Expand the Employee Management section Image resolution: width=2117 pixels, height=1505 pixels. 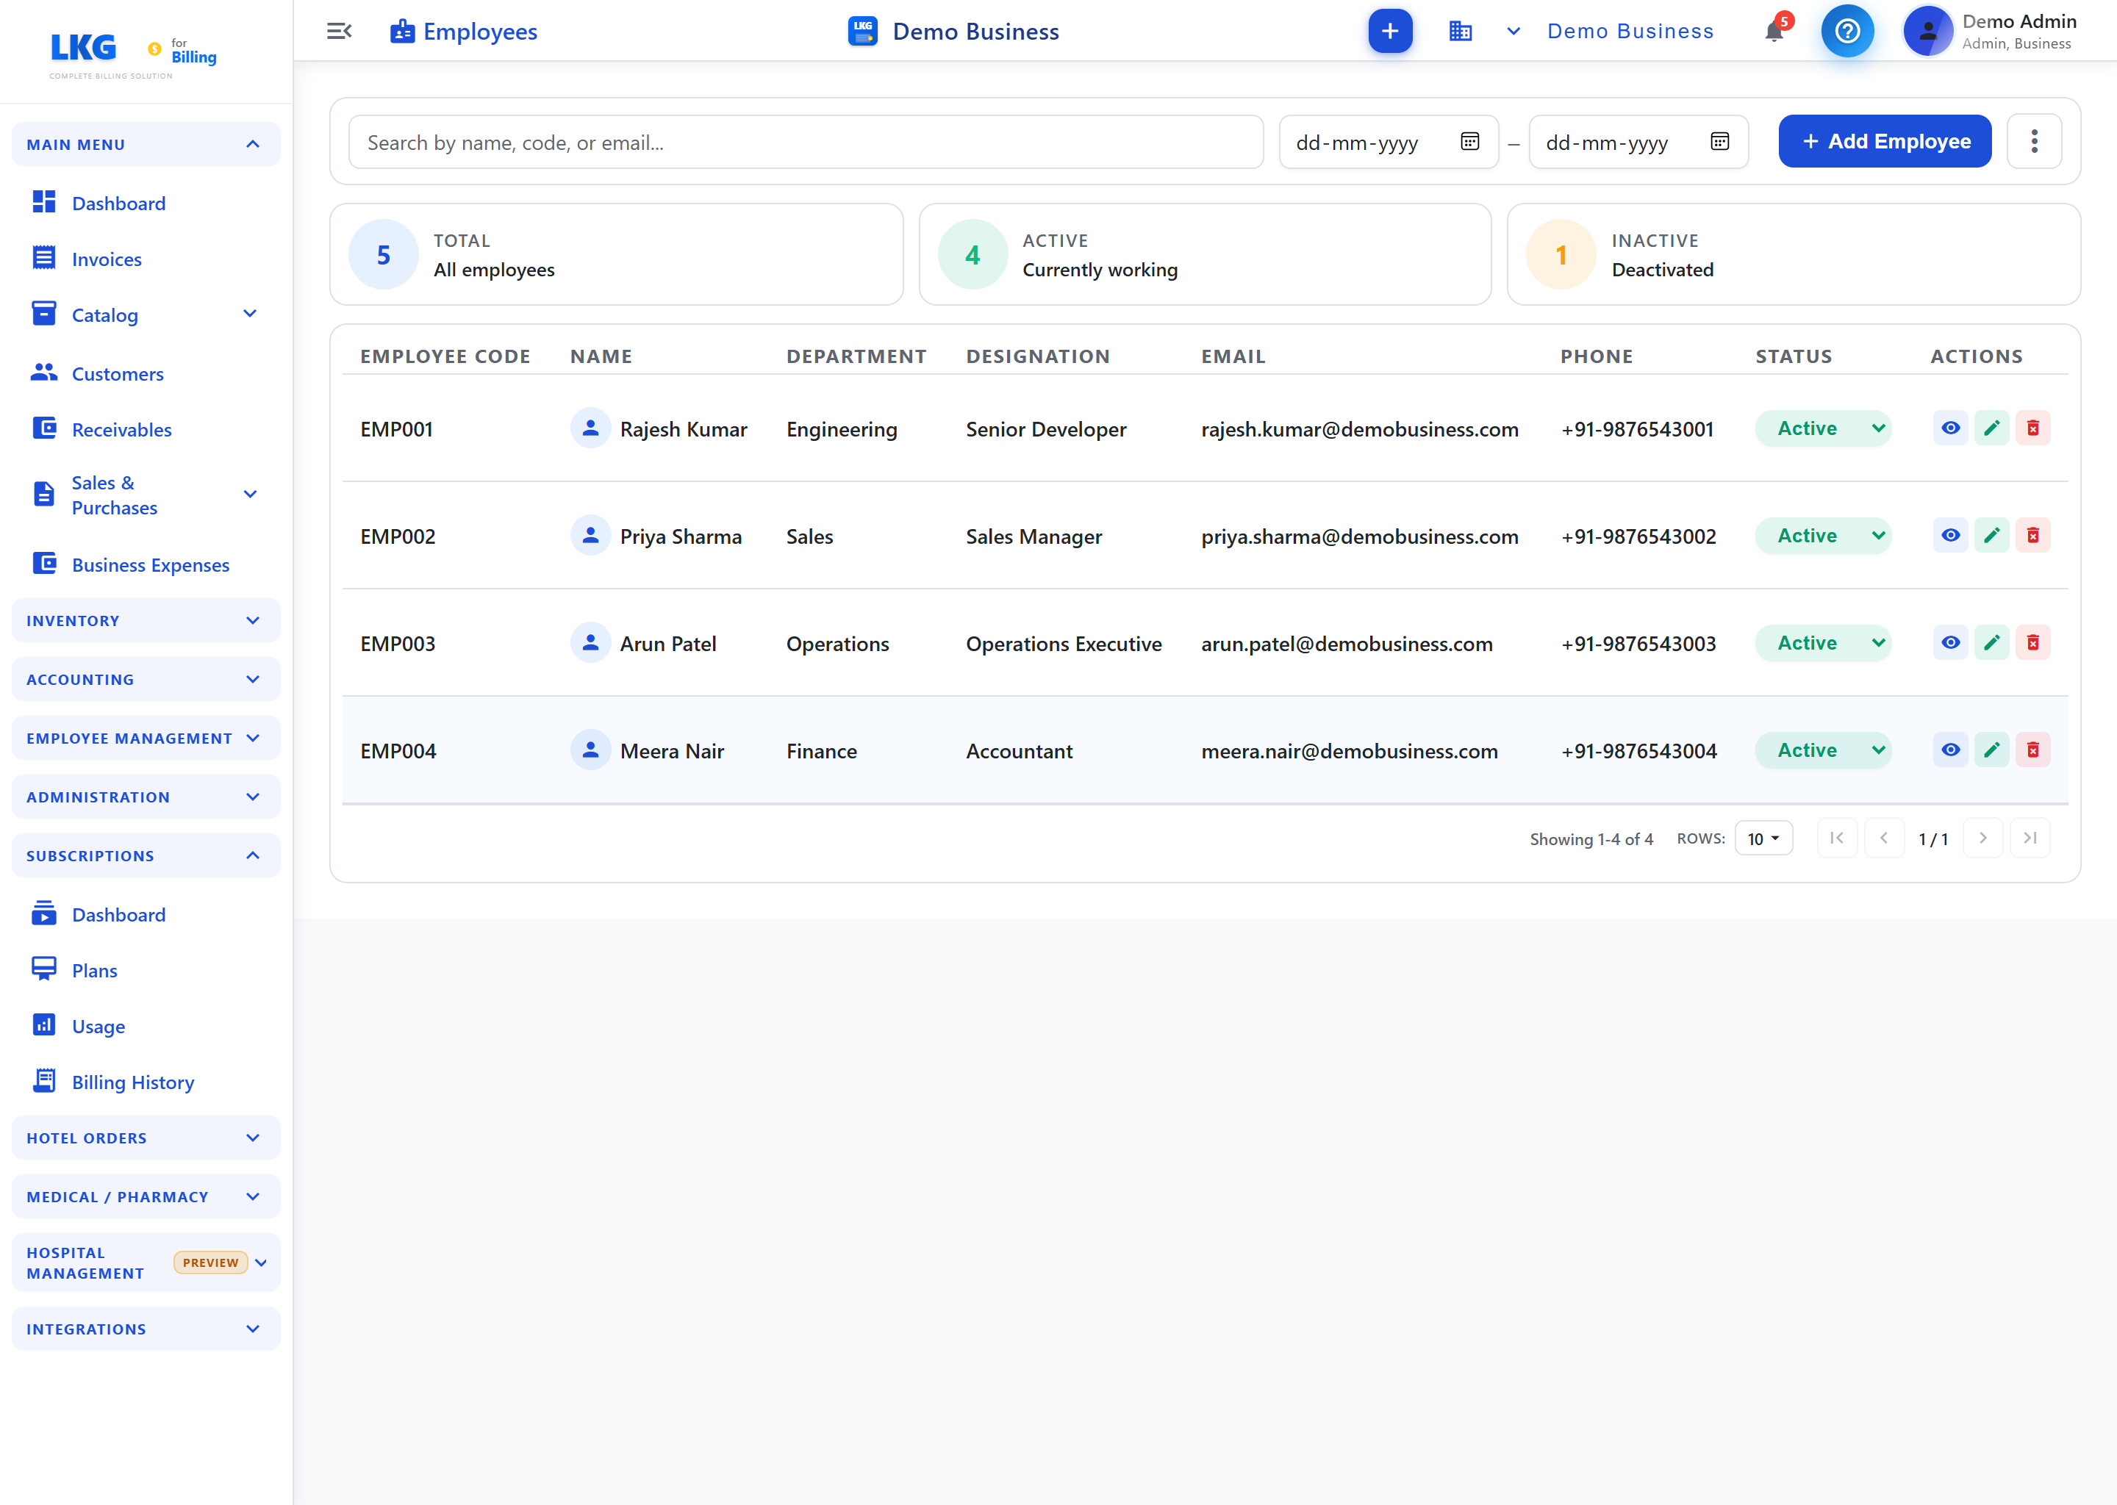146,738
